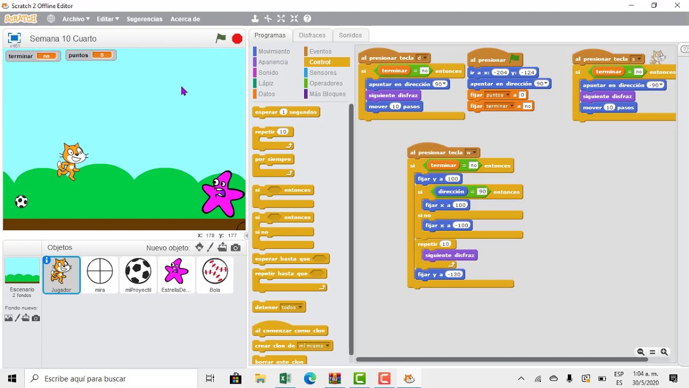
Task: Open key dropdown in 'al presionar tecla w'
Action: click(472, 153)
